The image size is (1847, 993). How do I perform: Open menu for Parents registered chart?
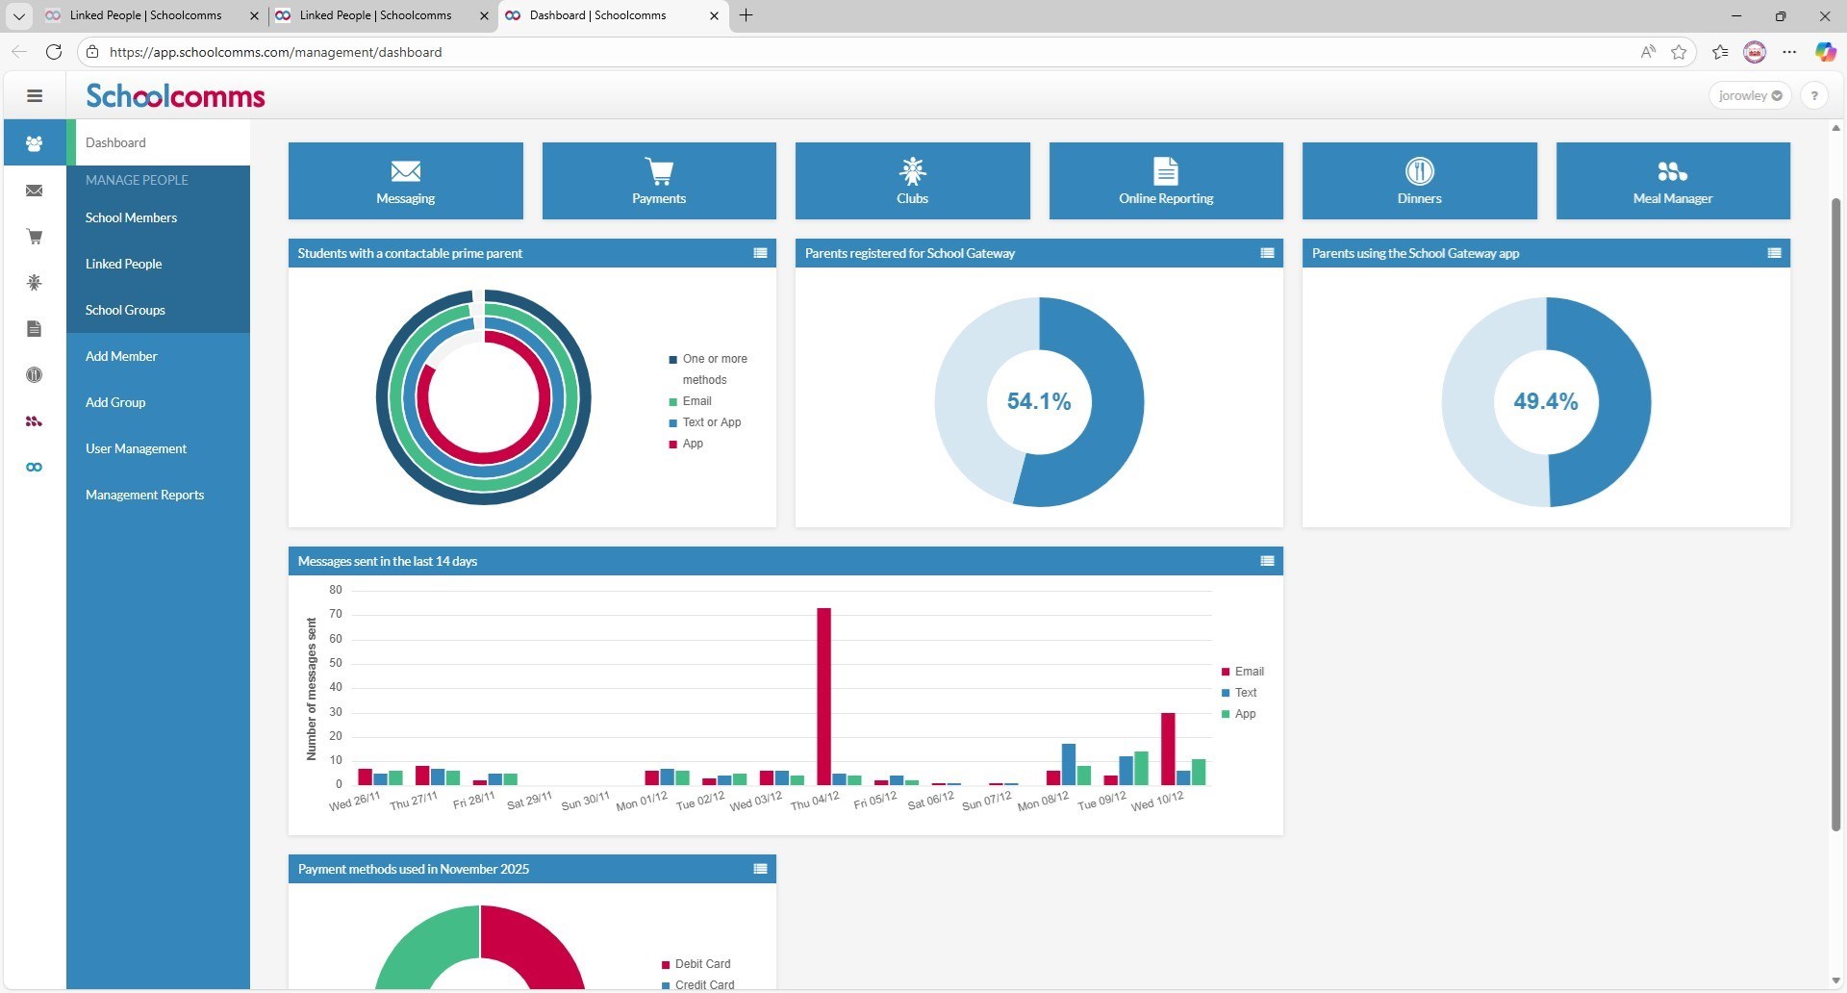point(1267,253)
